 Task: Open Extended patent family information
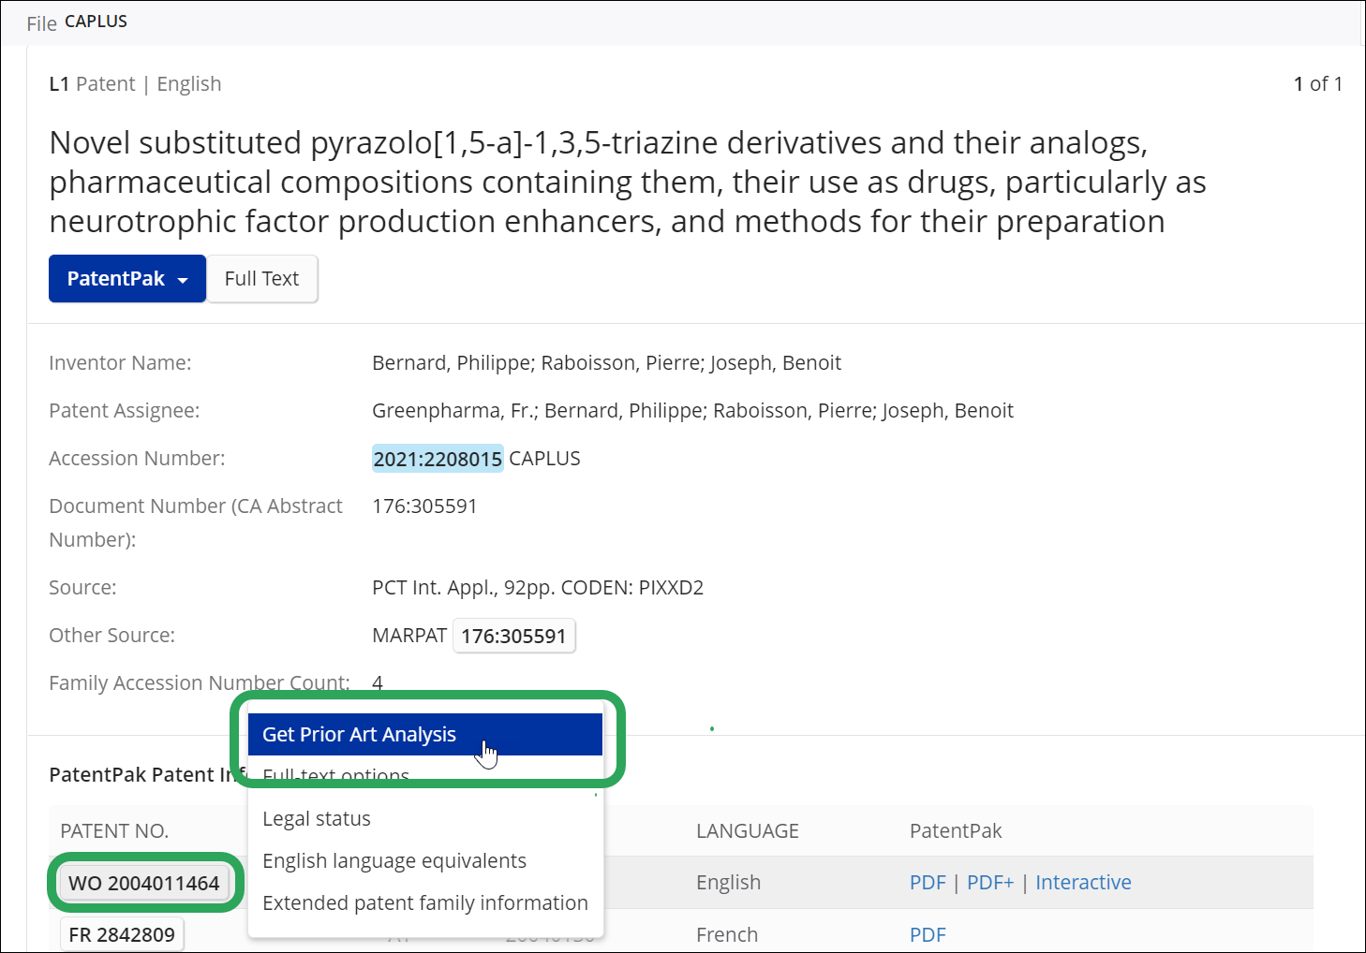tap(425, 903)
